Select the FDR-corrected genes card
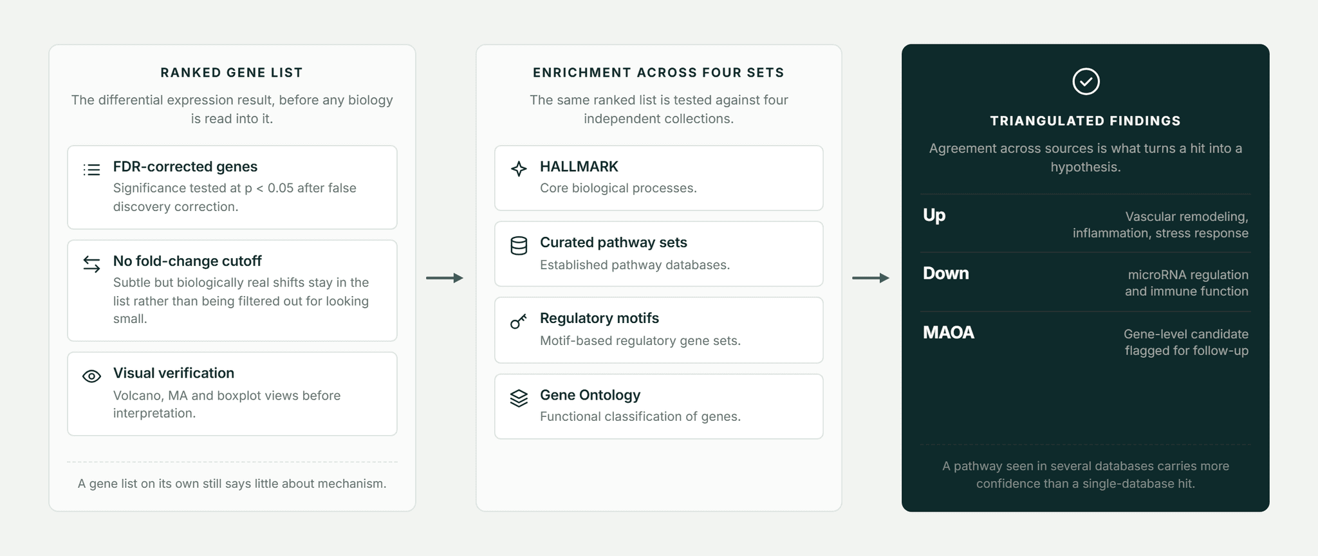Image resolution: width=1318 pixels, height=556 pixels. (x=232, y=187)
